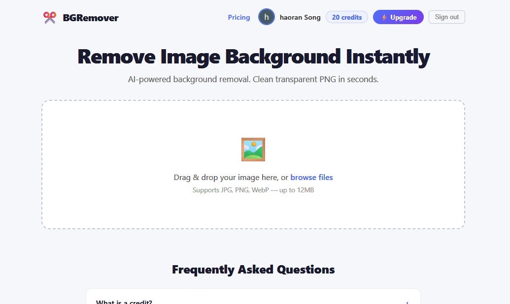Click the white FAQ answer card
Screen dimensions: 510x304
[x=253, y=295]
